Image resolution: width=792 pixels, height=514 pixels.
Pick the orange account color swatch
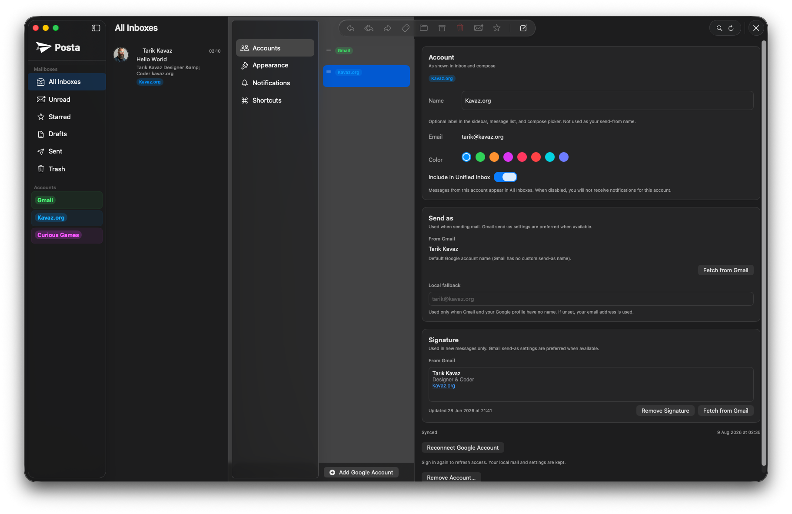[x=494, y=157]
